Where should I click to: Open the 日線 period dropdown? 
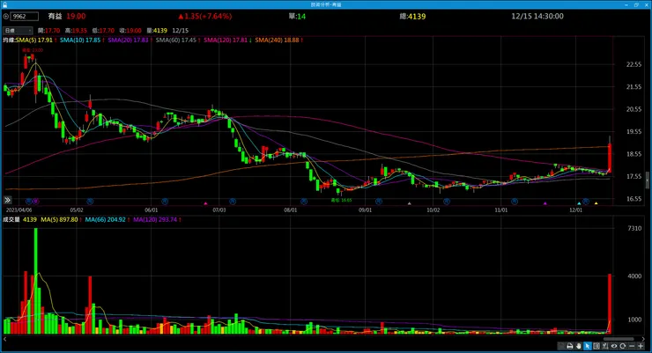click(18, 30)
